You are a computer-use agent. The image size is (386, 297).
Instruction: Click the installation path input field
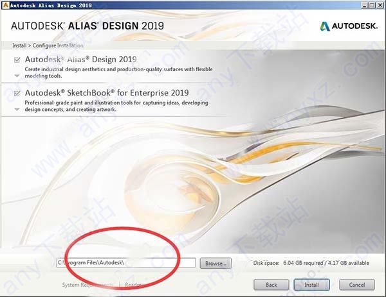click(126, 262)
